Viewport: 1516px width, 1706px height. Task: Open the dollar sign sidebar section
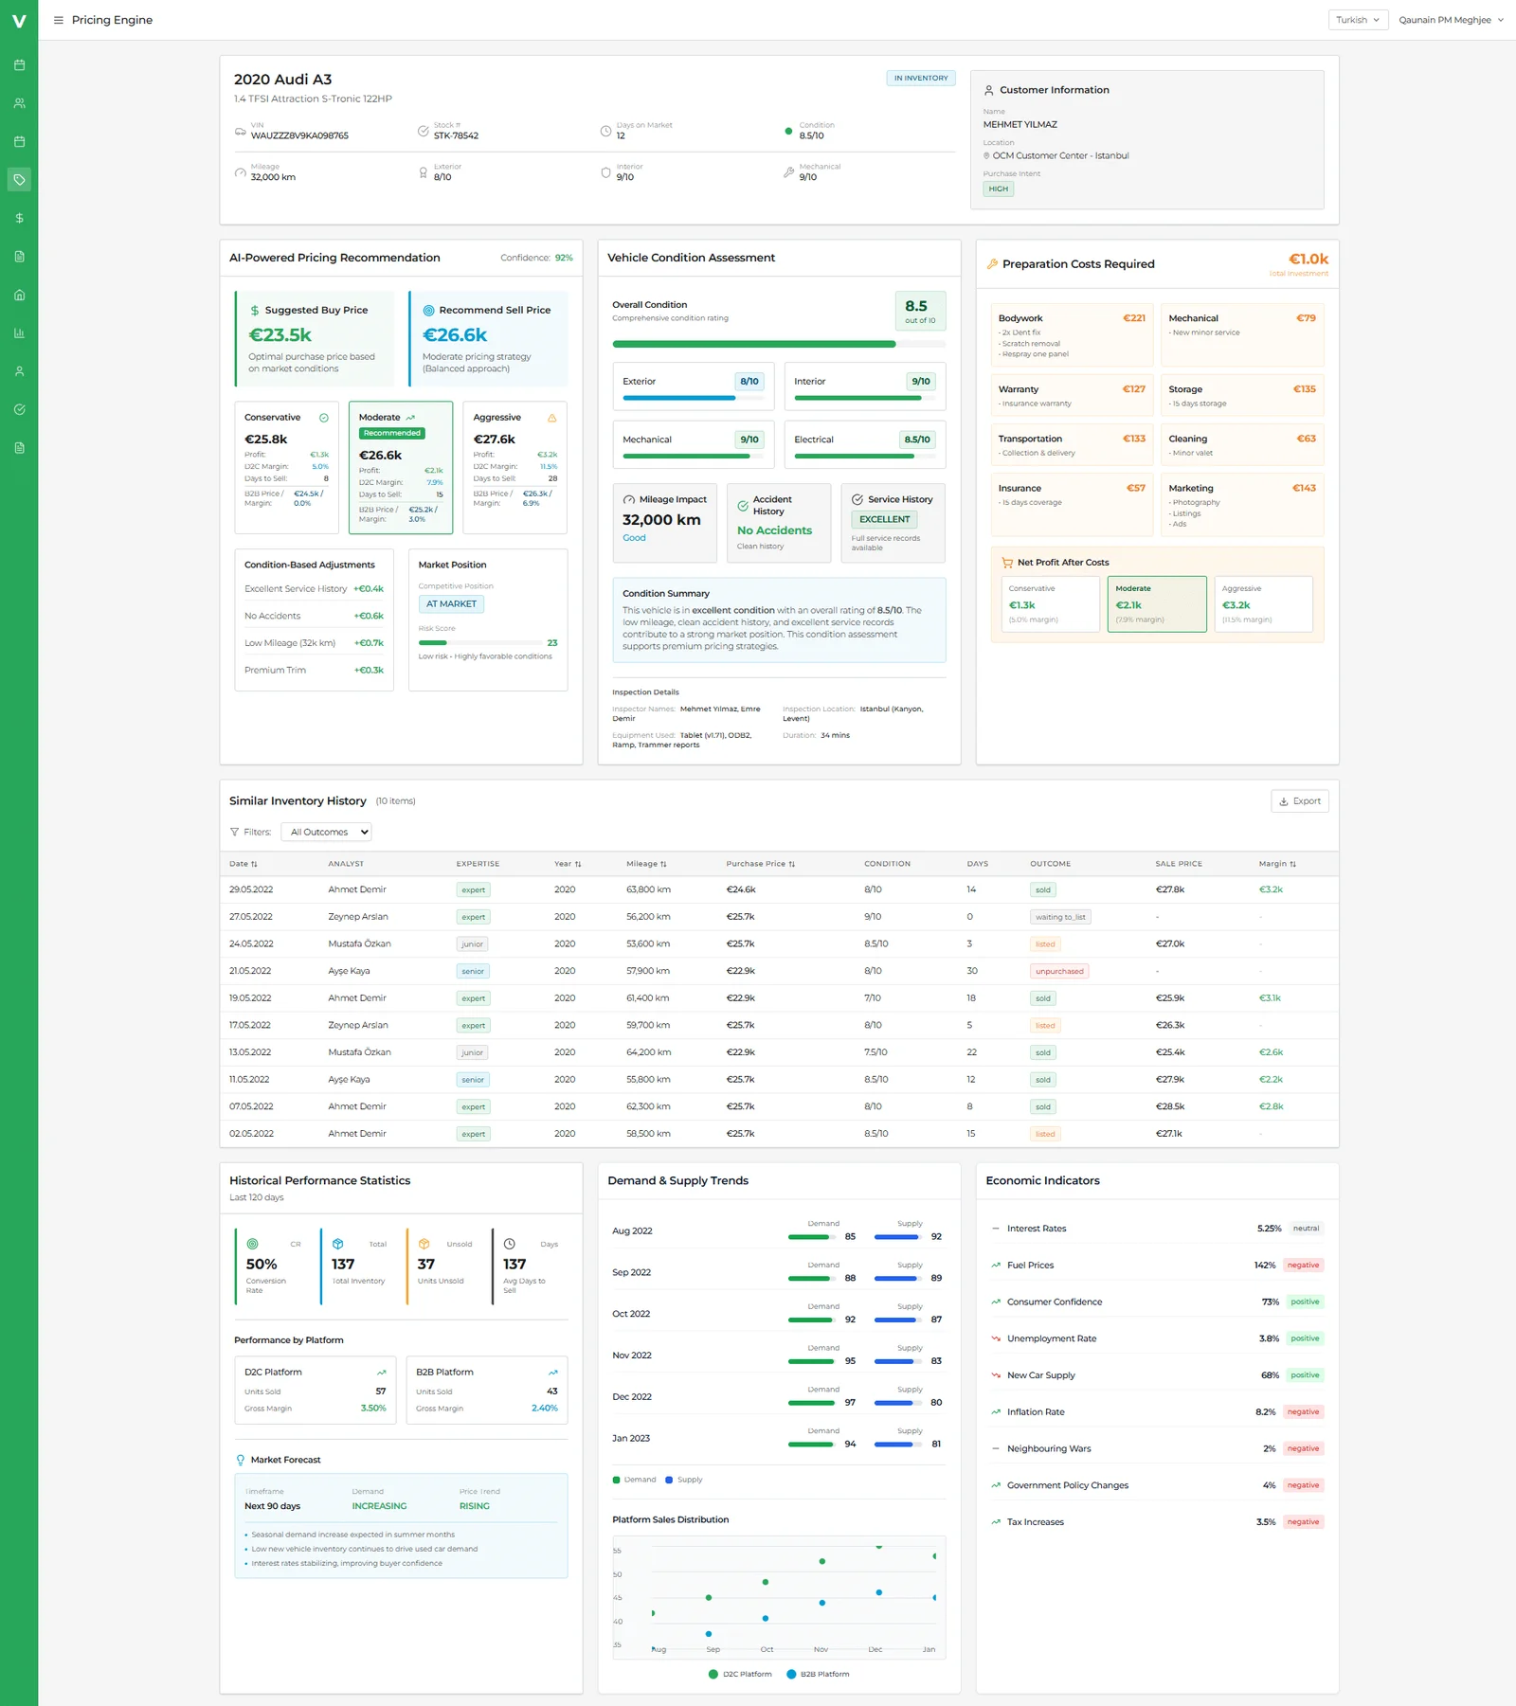(x=19, y=218)
